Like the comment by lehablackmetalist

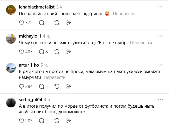click(22, 23)
